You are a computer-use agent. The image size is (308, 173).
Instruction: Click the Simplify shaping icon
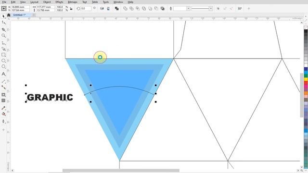tap(144, 9)
